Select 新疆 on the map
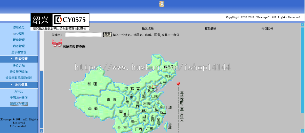The image size is (305, 133). 92,84
